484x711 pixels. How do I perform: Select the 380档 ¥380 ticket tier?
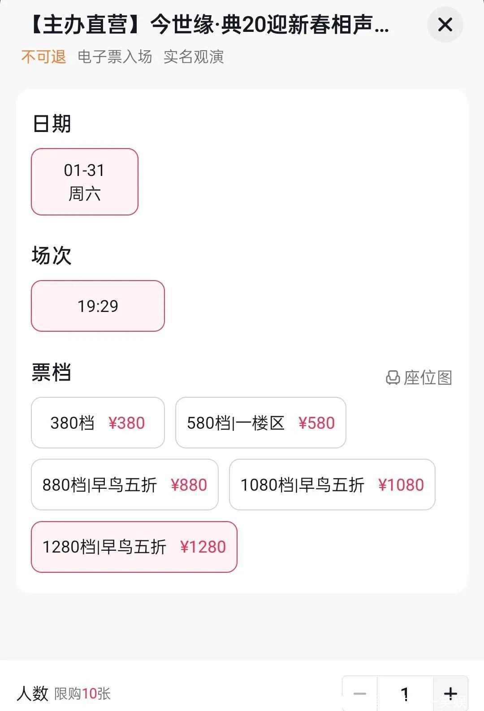(98, 423)
